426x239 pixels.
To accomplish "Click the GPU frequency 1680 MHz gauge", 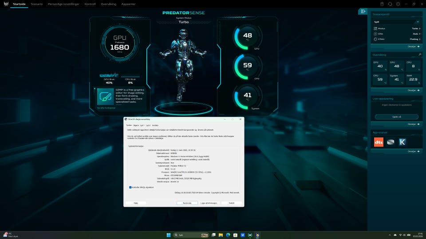I will (x=119, y=44).
